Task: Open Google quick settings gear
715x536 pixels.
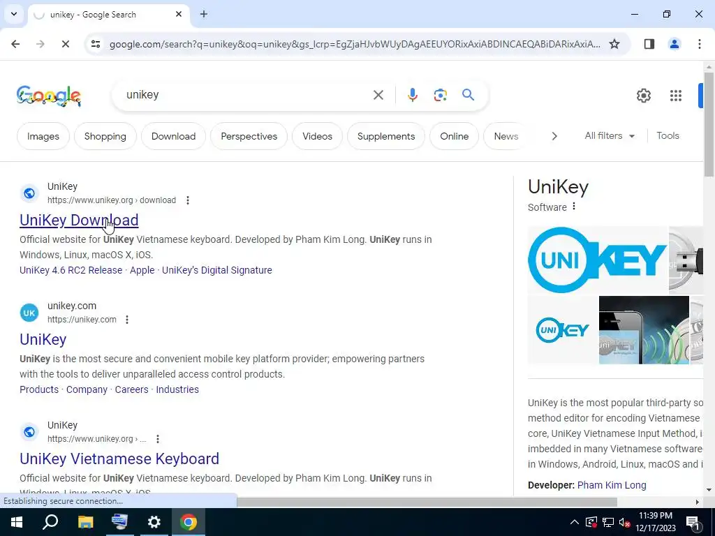Action: (x=643, y=96)
